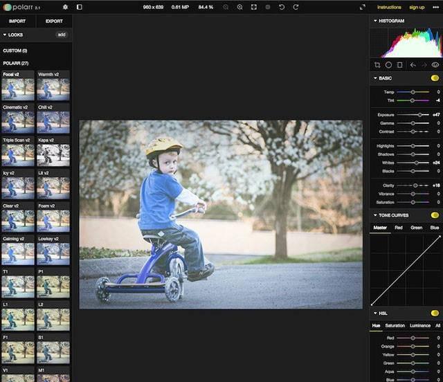
Task: Toggle before/after preview eye icon
Action: 435,65
